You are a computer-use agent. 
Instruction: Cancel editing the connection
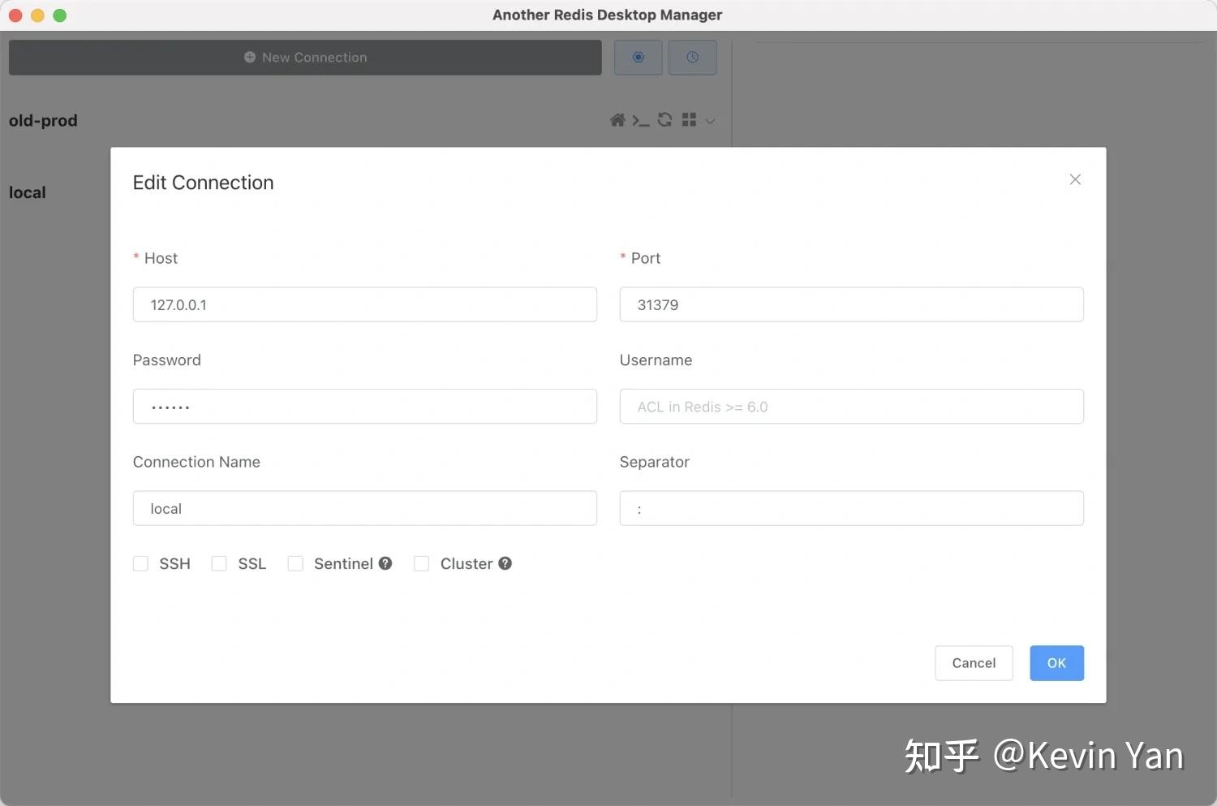(x=973, y=662)
